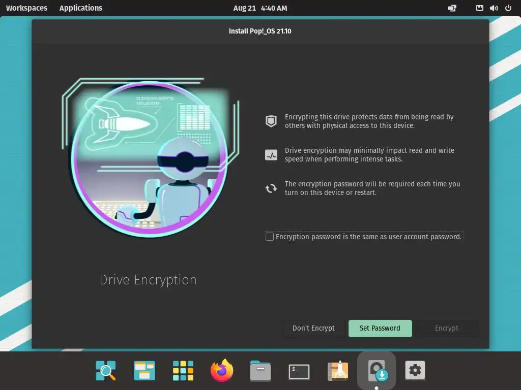This screenshot has width=521, height=390.
Task: Open the network status tray icon
Action: pyautogui.click(x=479, y=8)
